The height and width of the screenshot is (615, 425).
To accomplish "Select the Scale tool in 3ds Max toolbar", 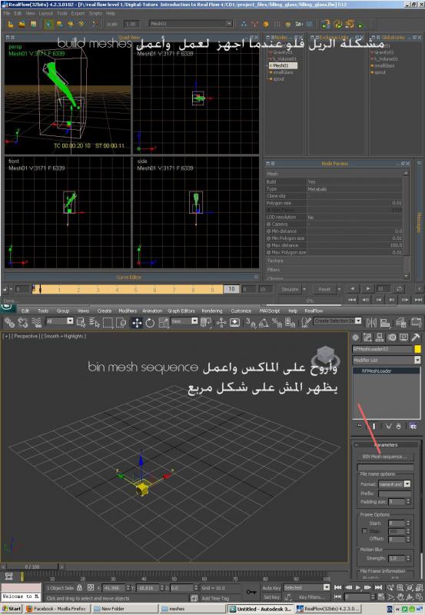I will tap(163, 323).
